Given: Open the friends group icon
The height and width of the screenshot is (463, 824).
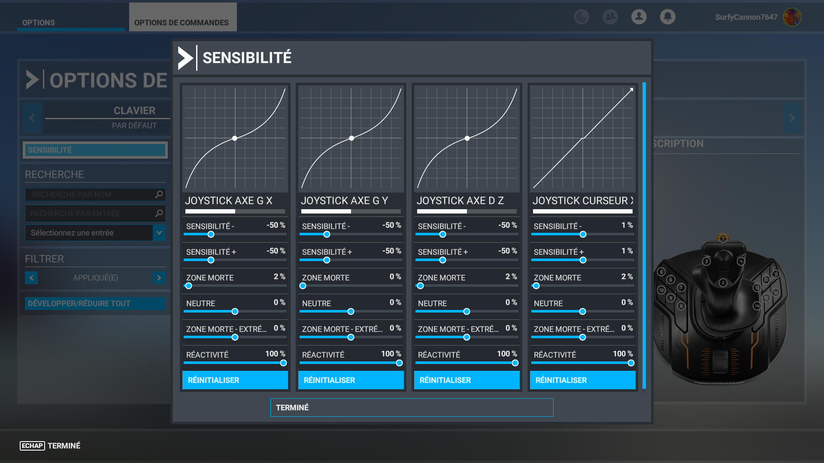Looking at the screenshot, I should click(610, 17).
